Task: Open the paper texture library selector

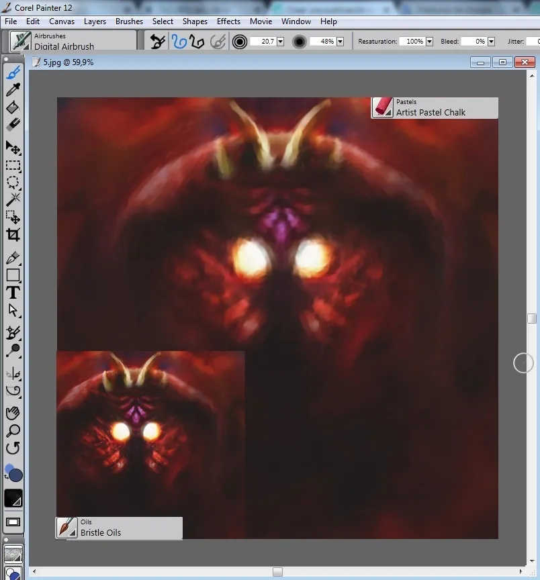Action: [13, 554]
